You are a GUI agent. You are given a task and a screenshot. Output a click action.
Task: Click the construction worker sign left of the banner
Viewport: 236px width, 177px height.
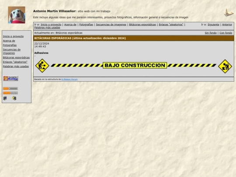[42, 66]
